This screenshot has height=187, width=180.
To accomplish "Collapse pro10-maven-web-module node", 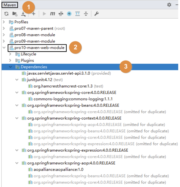I will point(4,48).
